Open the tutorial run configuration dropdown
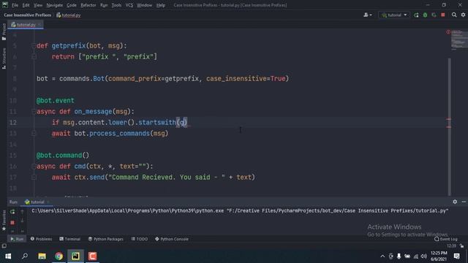Screen dimensions: 468x263 tap(394, 15)
